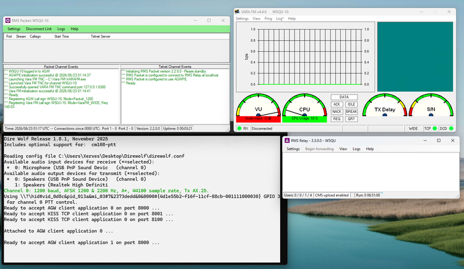Screen dimensions: 464x269
Task: Click 'Dire Wolf Release 1.8.1' line
Action: click(56, 139)
